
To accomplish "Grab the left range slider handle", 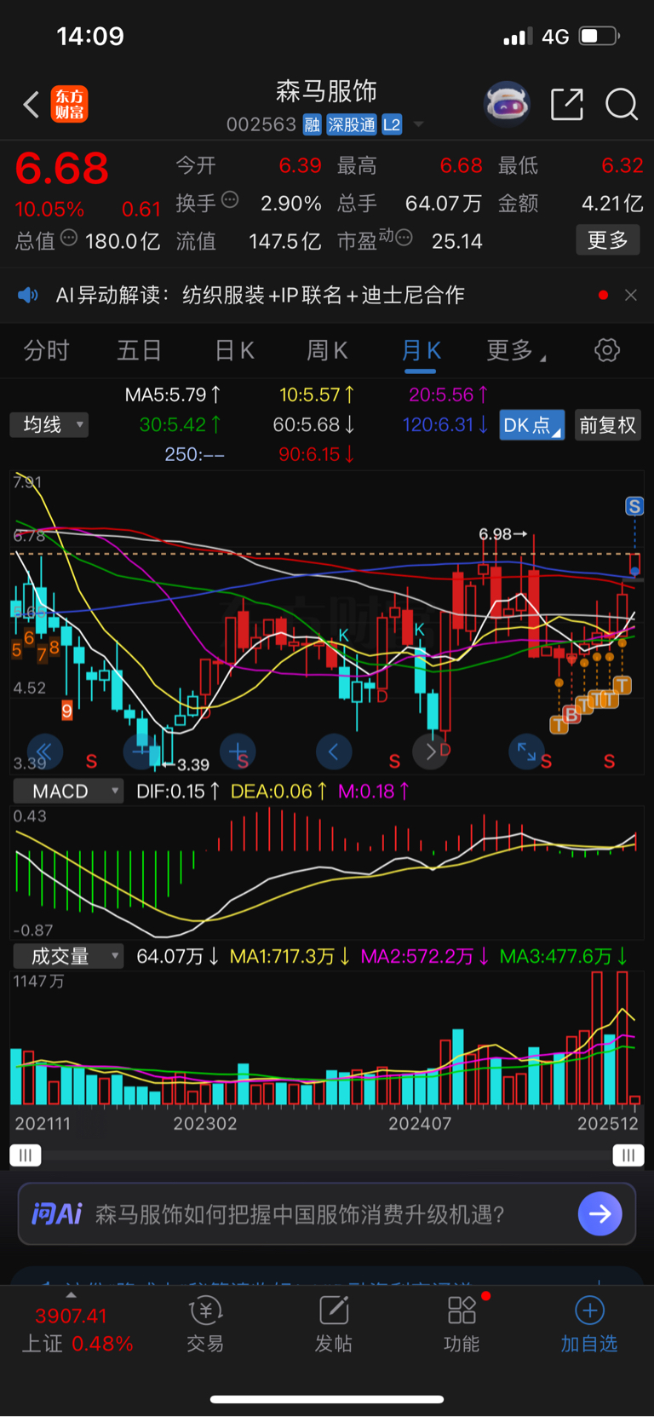I will point(26,1155).
